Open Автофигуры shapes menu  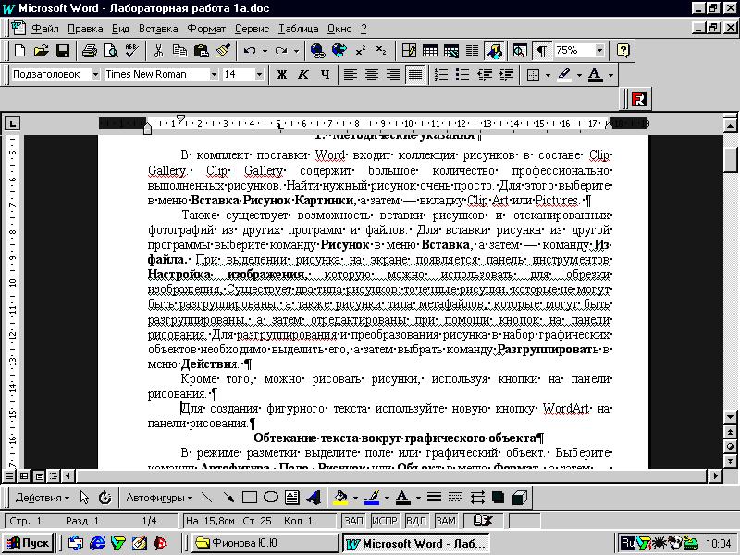click(159, 498)
